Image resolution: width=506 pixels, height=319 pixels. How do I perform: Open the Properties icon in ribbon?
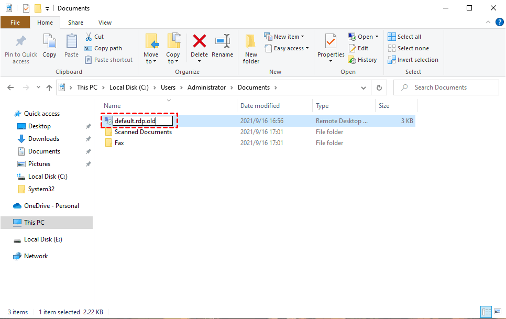pos(331,42)
